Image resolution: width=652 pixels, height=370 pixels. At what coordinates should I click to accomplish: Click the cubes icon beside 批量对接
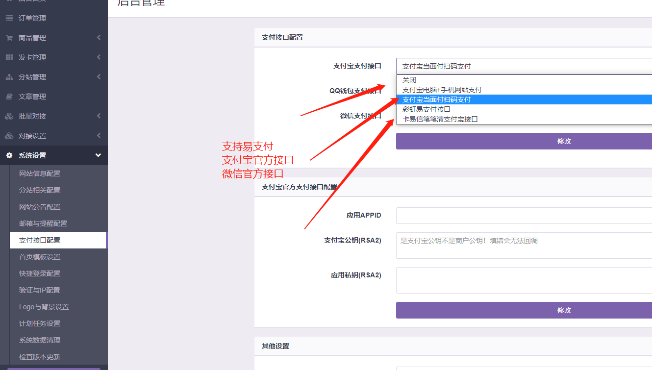point(9,116)
